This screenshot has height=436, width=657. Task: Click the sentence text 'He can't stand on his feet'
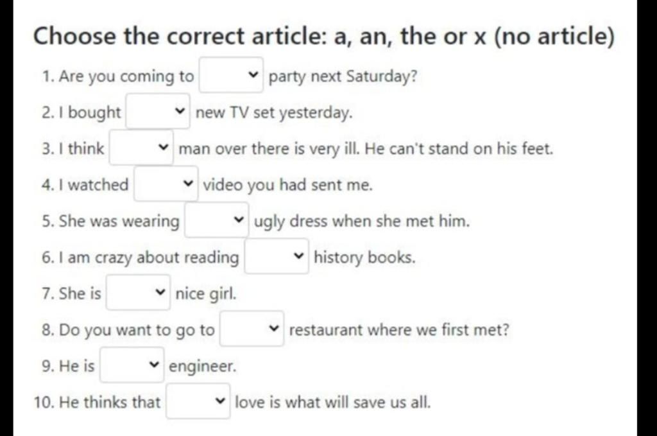click(459, 148)
